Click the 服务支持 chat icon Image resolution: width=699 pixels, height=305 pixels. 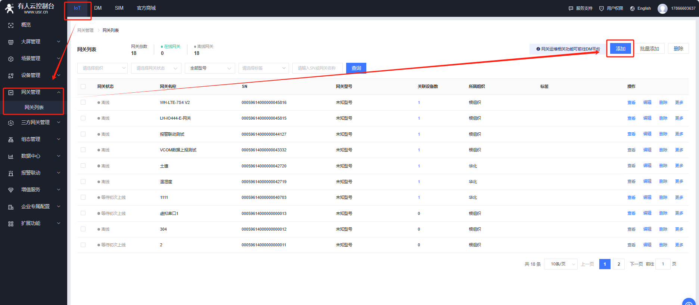(x=571, y=9)
